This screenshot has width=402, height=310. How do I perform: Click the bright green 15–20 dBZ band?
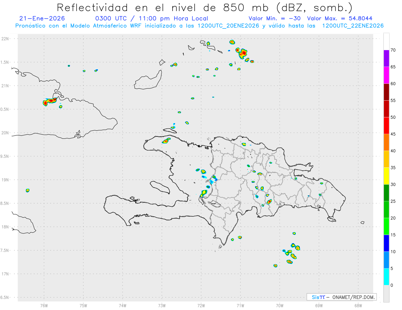[386, 226]
